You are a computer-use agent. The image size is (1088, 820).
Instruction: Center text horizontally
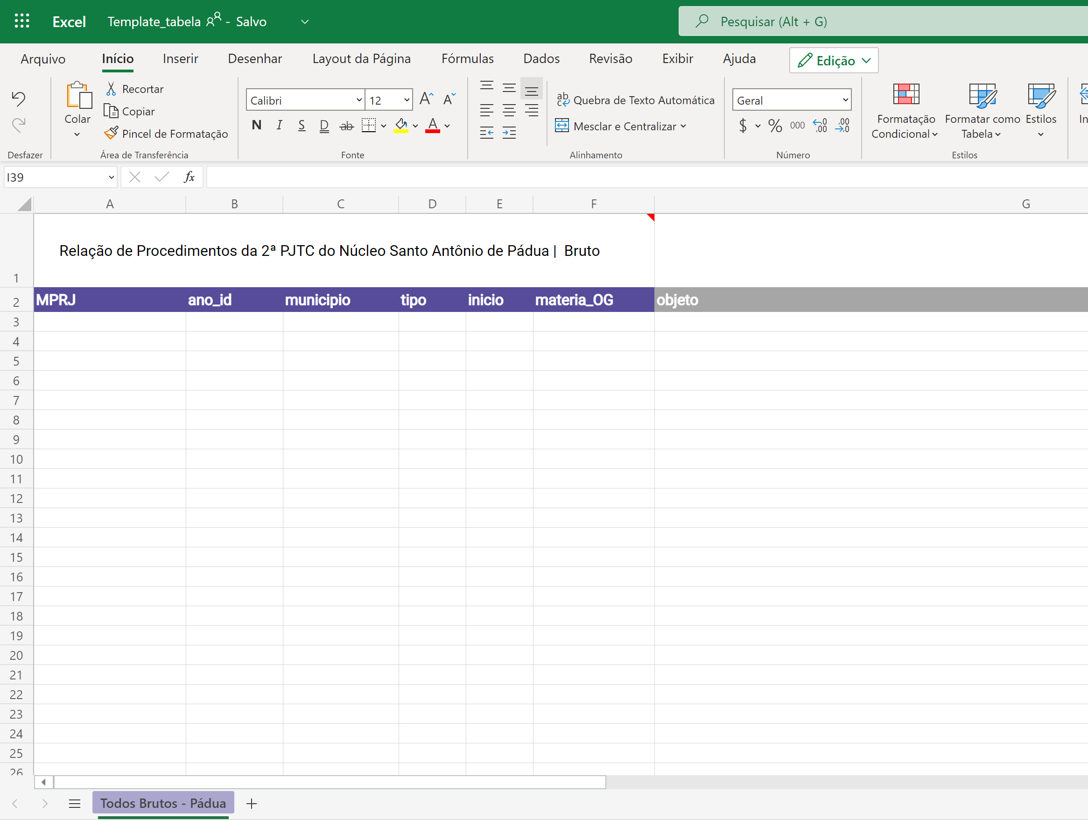point(509,110)
